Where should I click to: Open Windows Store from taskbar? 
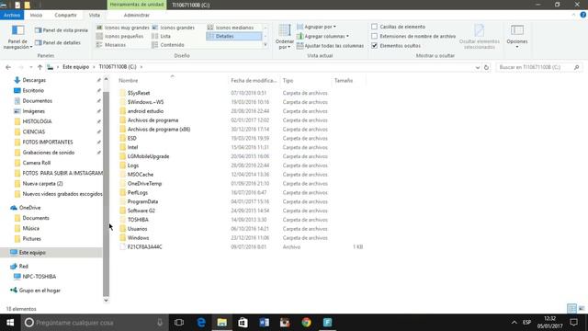click(243, 323)
